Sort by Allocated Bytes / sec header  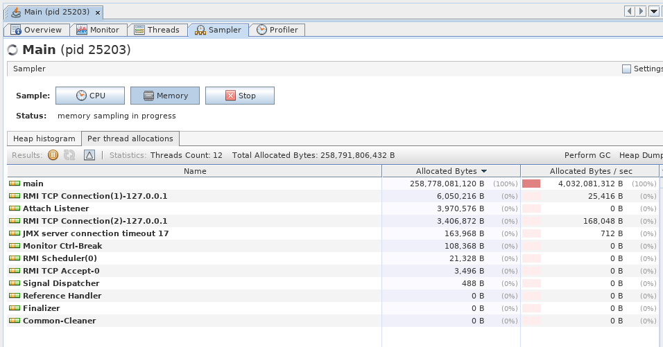(591, 171)
